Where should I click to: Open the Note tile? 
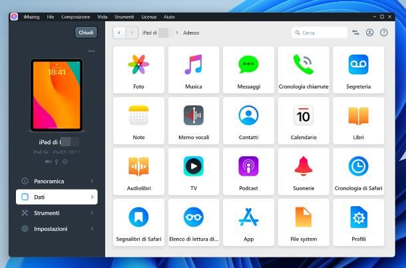138,121
